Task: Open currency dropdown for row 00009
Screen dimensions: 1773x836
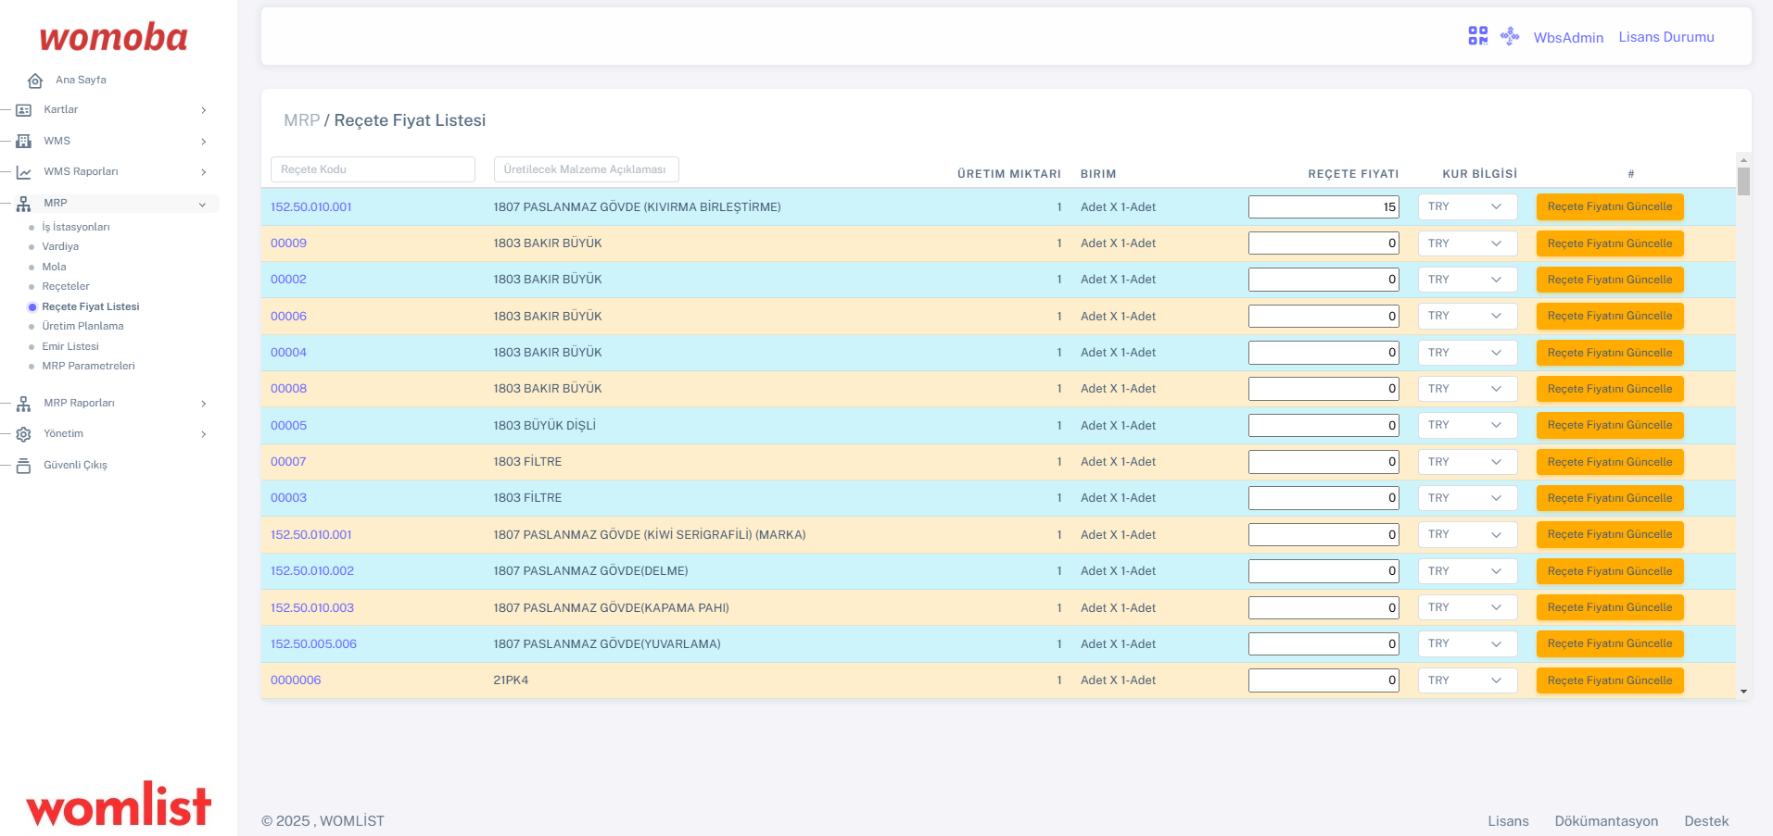Action: (1467, 243)
